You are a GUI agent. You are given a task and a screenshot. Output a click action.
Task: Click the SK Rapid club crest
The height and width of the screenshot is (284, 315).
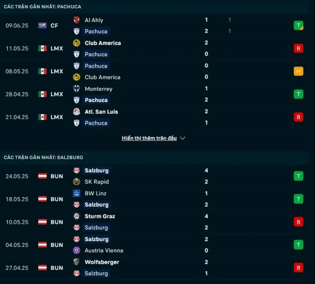coord(77,182)
